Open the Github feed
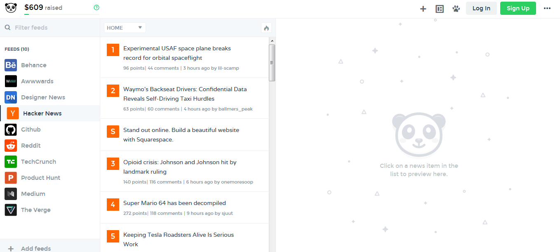The width and height of the screenshot is (560, 252). [31, 130]
